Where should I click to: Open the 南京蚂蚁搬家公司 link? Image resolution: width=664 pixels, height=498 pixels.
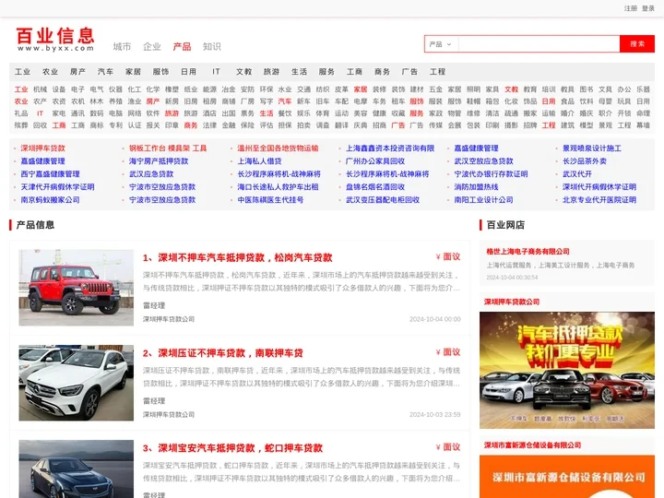[50, 200]
